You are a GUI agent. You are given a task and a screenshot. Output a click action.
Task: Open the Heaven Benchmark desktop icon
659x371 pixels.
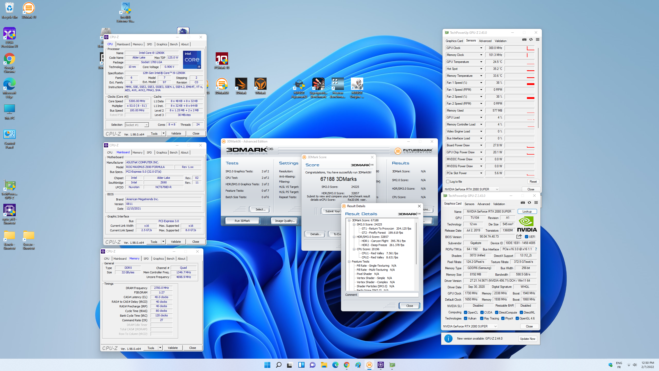pyautogui.click(x=337, y=88)
